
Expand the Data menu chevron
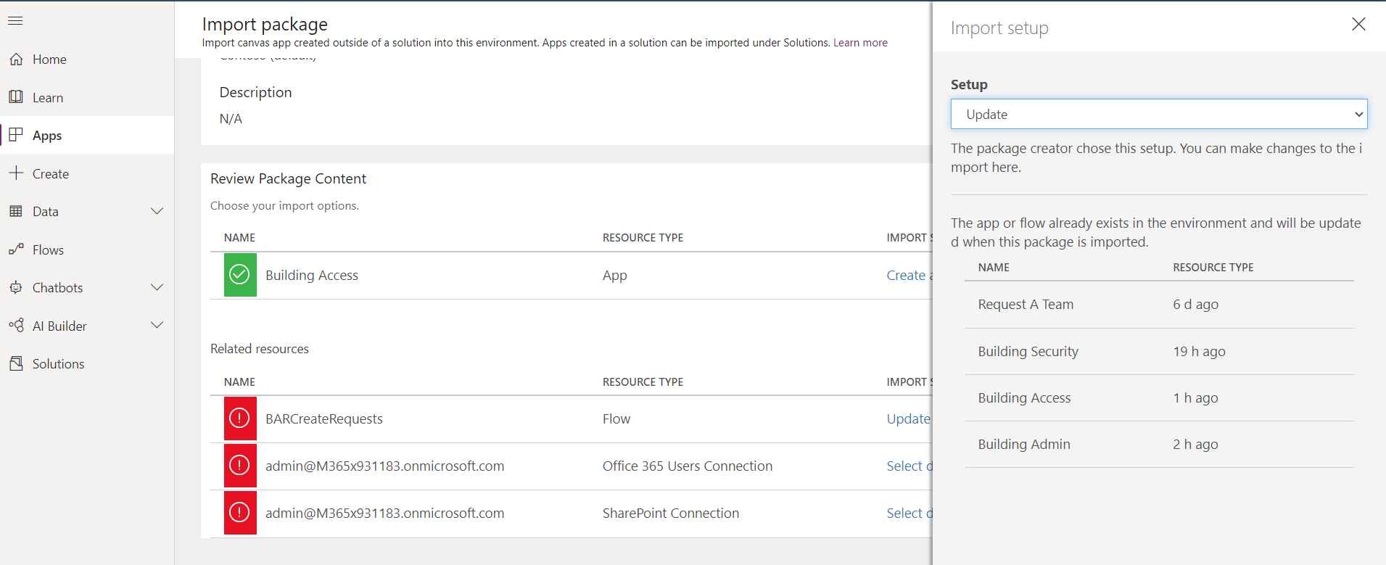pyautogui.click(x=157, y=211)
